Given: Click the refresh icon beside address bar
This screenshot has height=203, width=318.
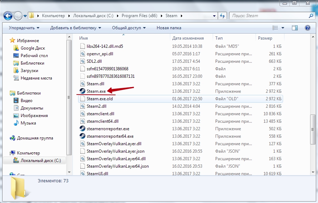Looking at the screenshot, I should (223, 16).
